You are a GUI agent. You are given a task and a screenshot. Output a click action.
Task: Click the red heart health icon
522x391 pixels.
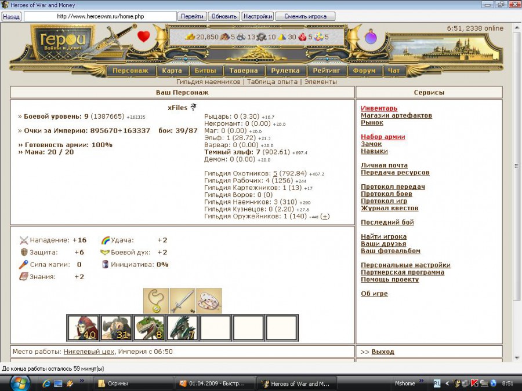pyautogui.click(x=143, y=37)
